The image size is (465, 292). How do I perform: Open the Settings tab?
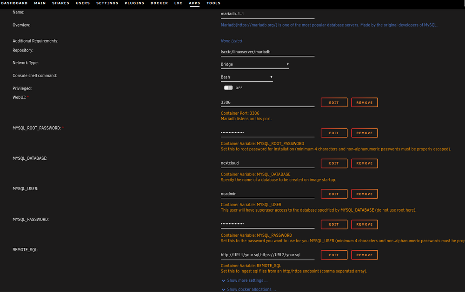tap(107, 3)
